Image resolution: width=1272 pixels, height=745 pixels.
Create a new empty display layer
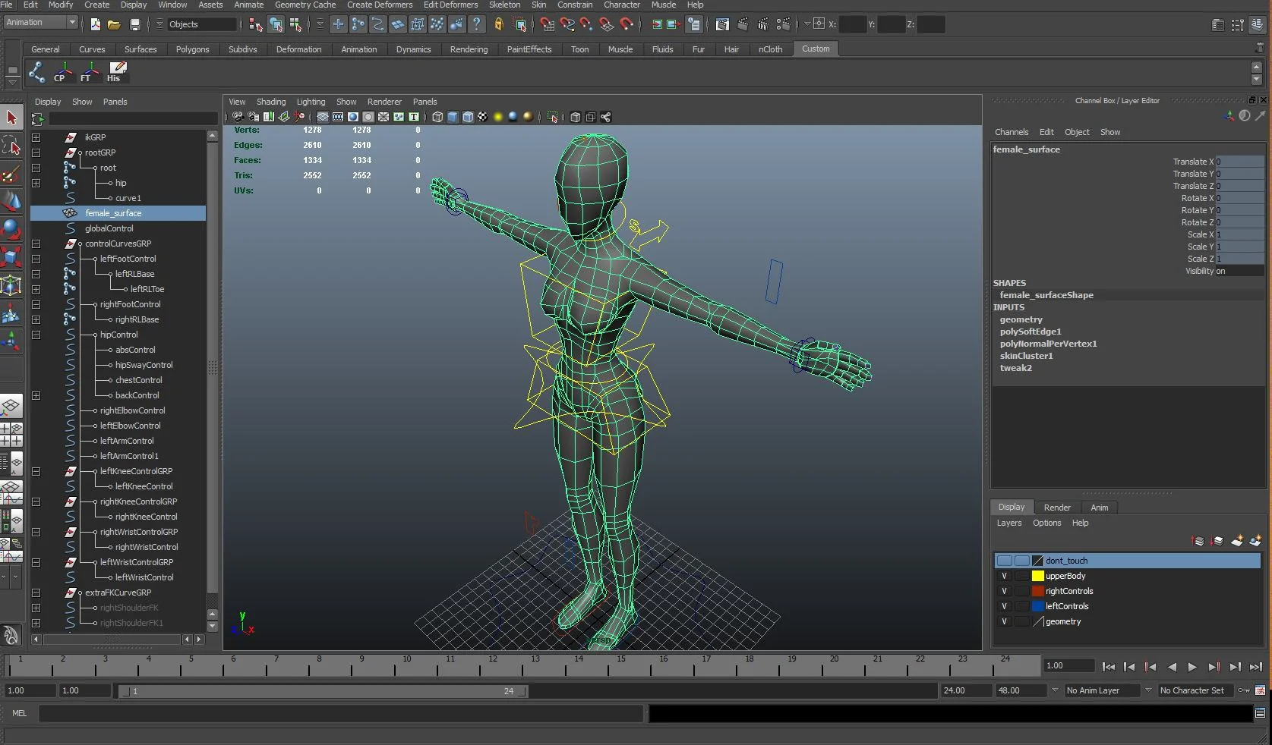[x=1237, y=541]
